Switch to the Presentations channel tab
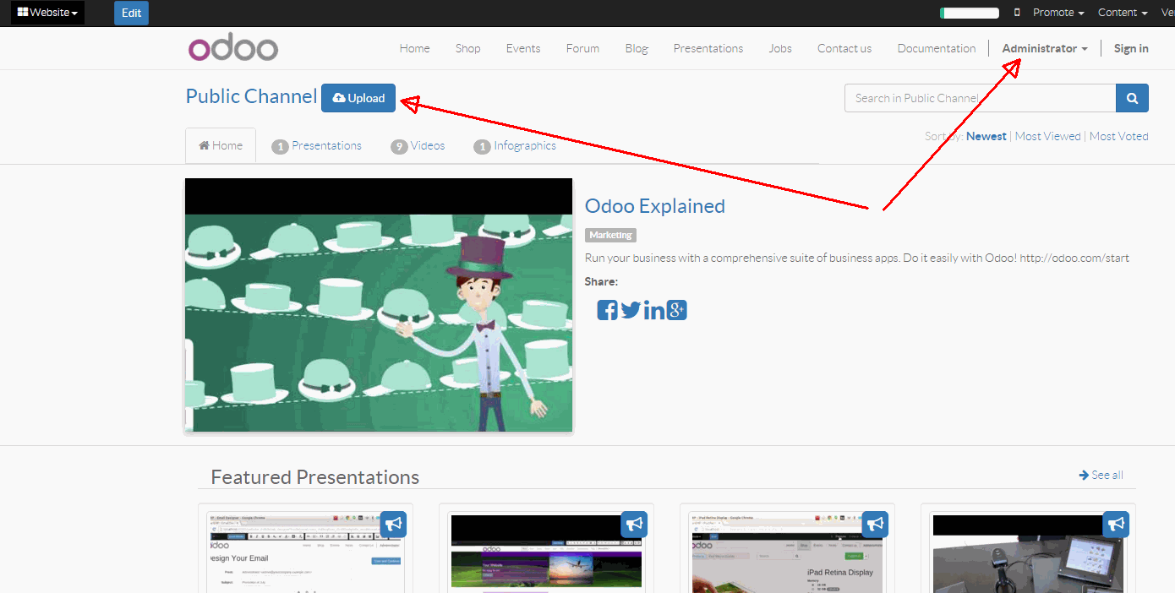 click(x=317, y=146)
